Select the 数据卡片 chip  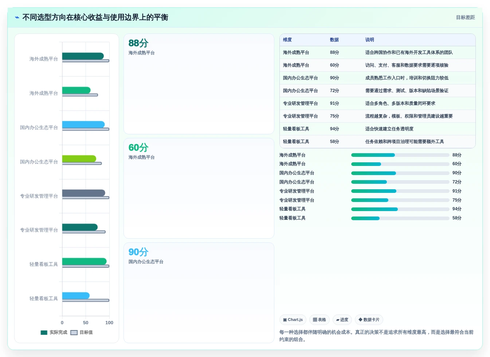pyautogui.click(x=369, y=320)
